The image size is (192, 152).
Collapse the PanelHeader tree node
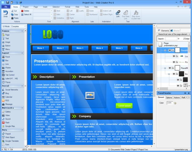[x=165, y=50]
